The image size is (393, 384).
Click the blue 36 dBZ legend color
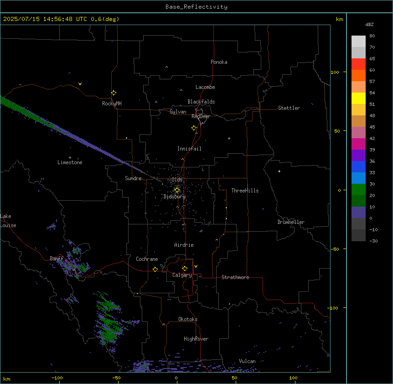coord(358,166)
